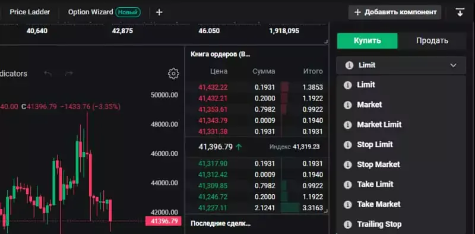
Task: Select bid price 41,246.72
Action: (x=213, y=197)
